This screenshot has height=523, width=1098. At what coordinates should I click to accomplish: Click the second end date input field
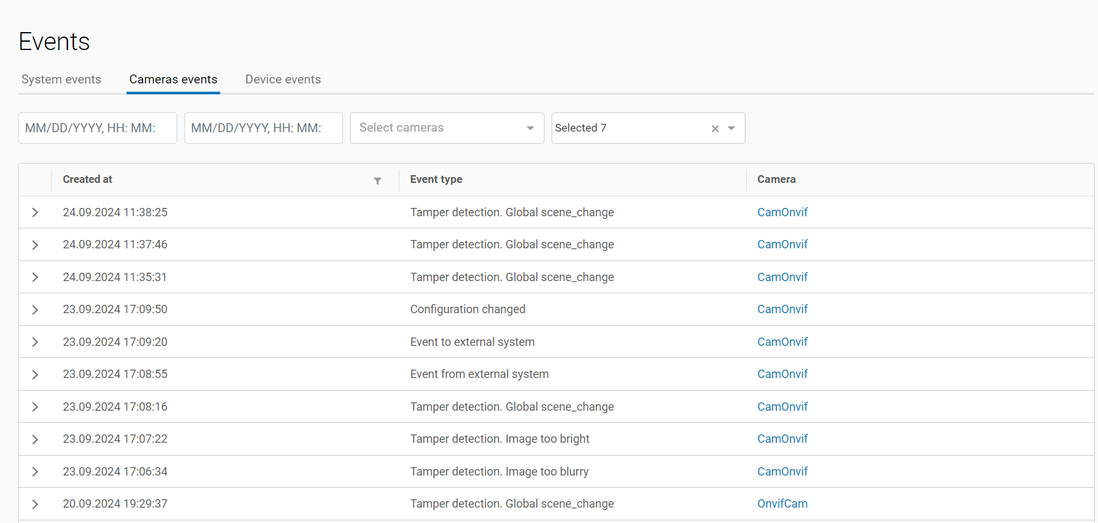(x=263, y=128)
